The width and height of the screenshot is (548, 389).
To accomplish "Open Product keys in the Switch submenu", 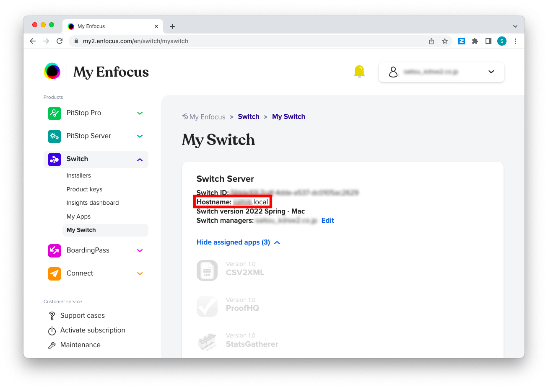I will (84, 189).
